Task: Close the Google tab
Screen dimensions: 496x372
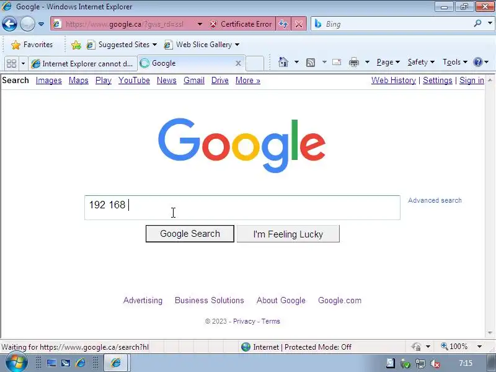Action: (238, 63)
